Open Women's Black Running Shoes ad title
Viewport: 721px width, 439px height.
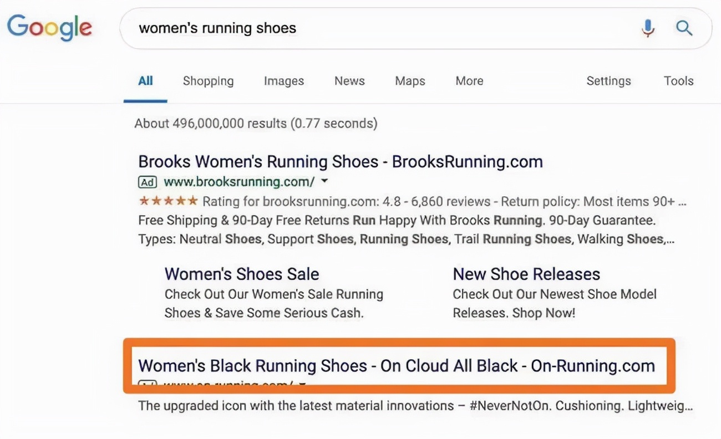pyautogui.click(x=396, y=366)
